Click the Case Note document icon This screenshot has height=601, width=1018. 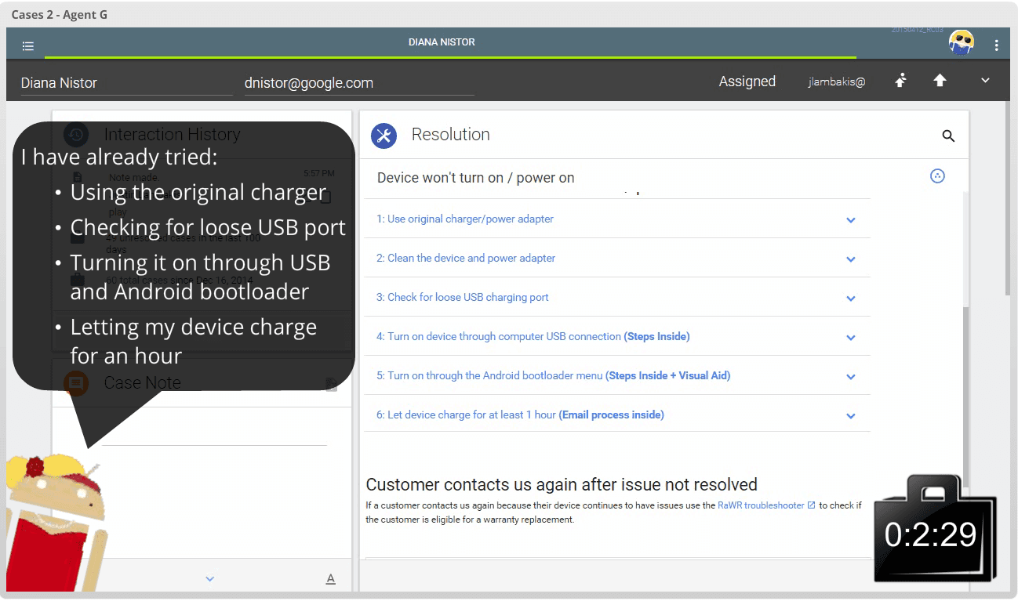point(332,384)
